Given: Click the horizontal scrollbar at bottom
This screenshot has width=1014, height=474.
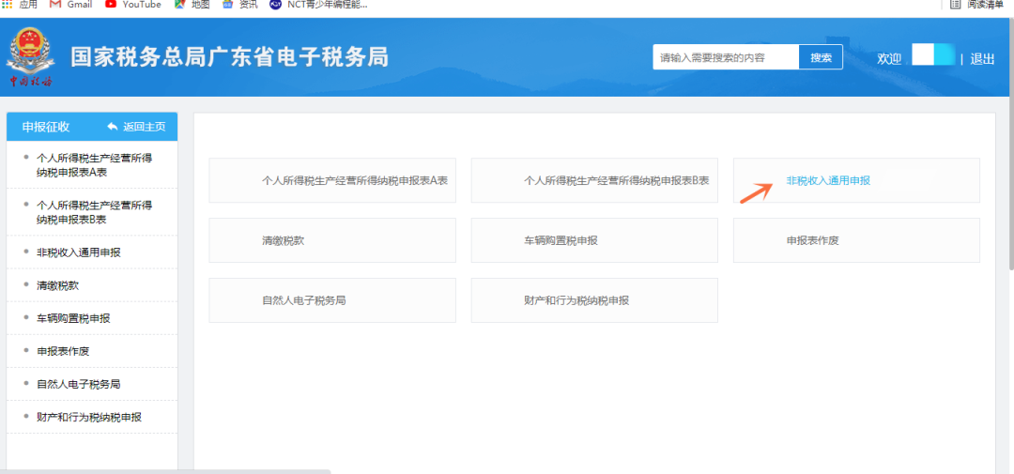Looking at the screenshot, I should click(x=165, y=471).
